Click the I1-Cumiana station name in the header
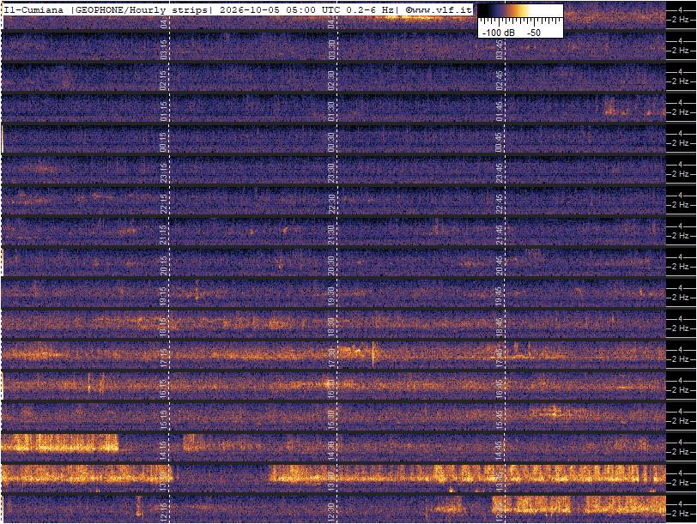Screen dimensions: 697x524 click(33, 9)
